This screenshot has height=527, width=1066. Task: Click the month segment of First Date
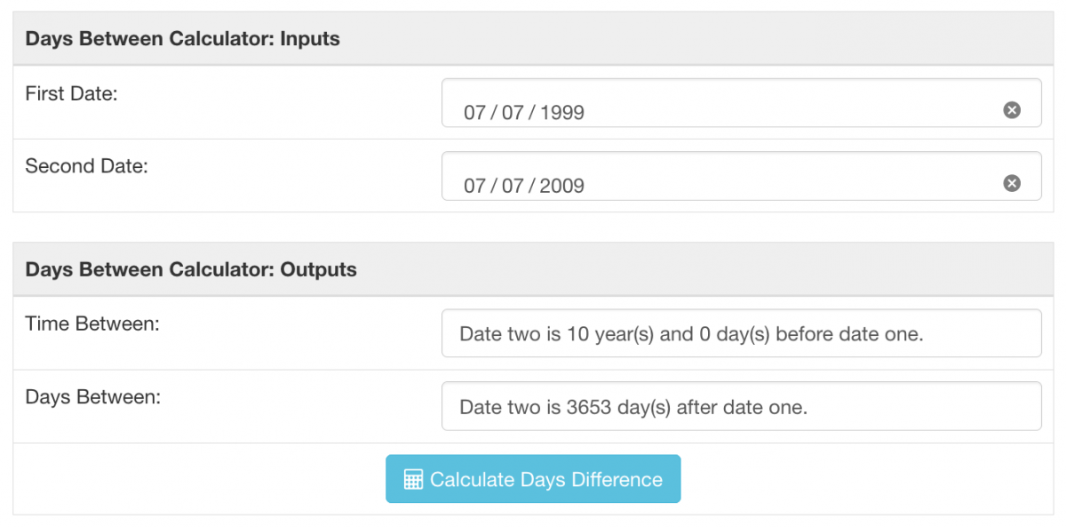click(473, 112)
